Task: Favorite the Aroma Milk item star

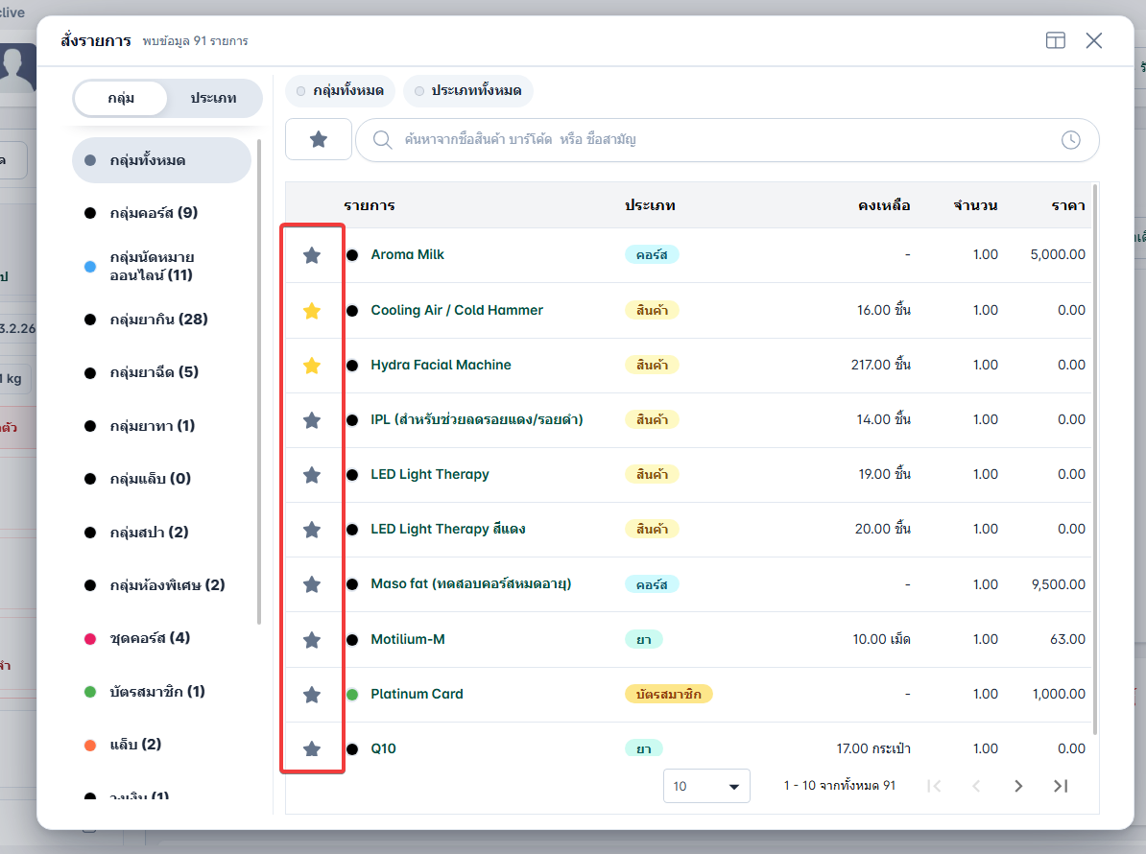Action: tap(312, 255)
